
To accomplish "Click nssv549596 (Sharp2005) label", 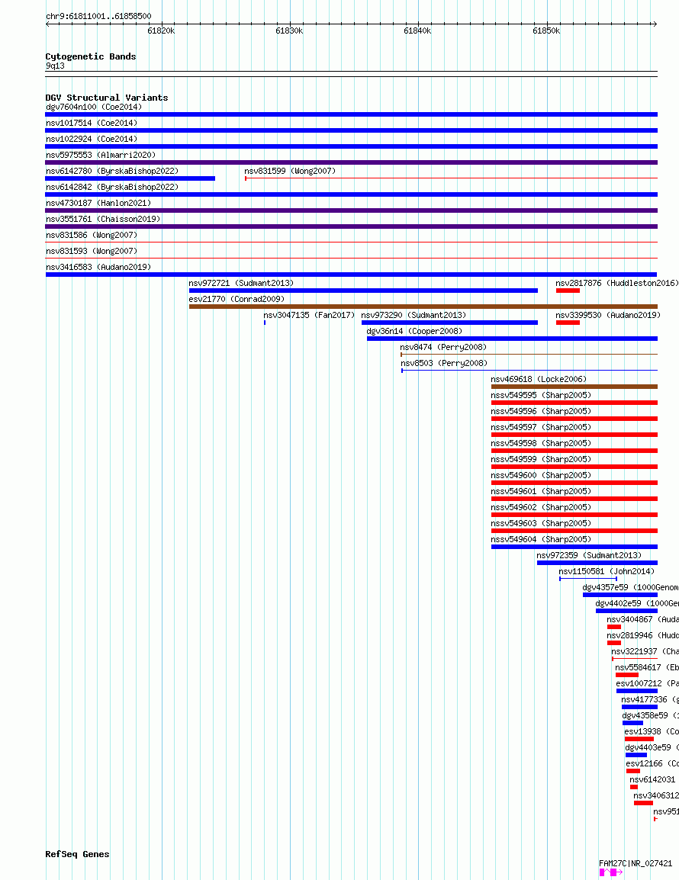I will coord(541,411).
